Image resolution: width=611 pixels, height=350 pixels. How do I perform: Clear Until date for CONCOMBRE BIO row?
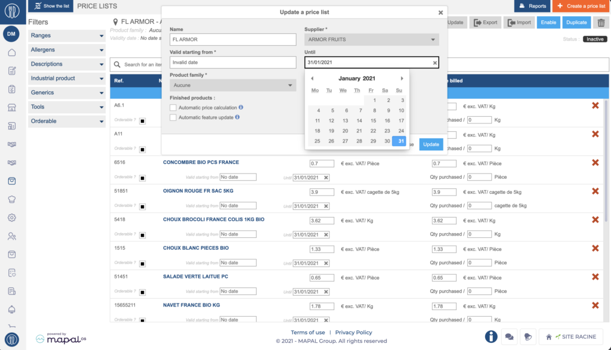(326, 178)
